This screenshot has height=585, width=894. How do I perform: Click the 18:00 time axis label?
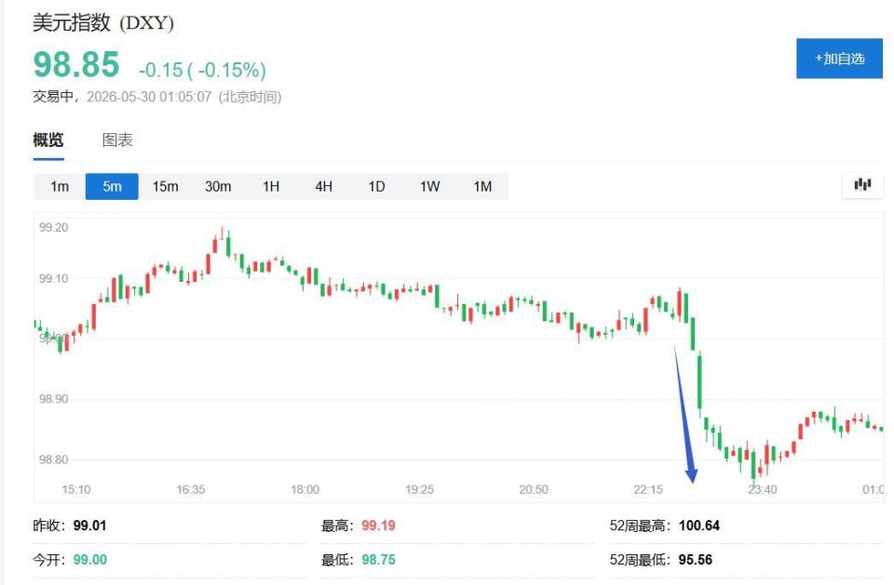pyautogui.click(x=305, y=489)
